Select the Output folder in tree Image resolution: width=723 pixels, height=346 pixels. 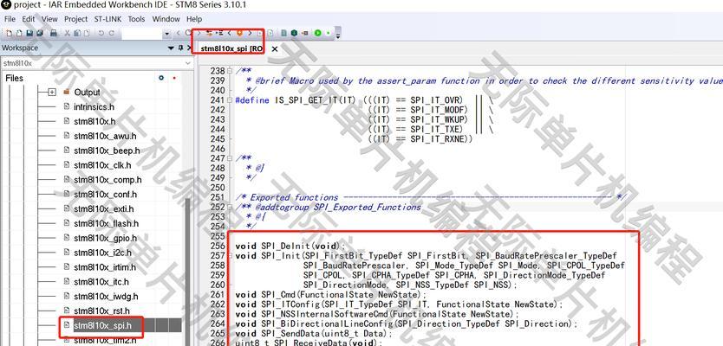coord(87,92)
